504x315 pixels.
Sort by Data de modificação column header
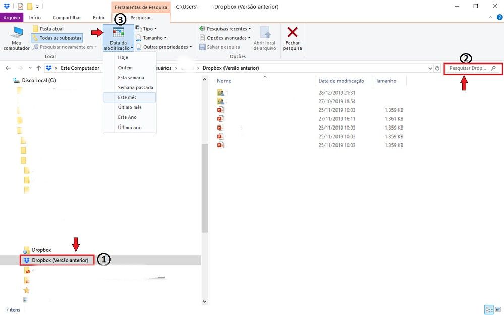click(x=341, y=81)
